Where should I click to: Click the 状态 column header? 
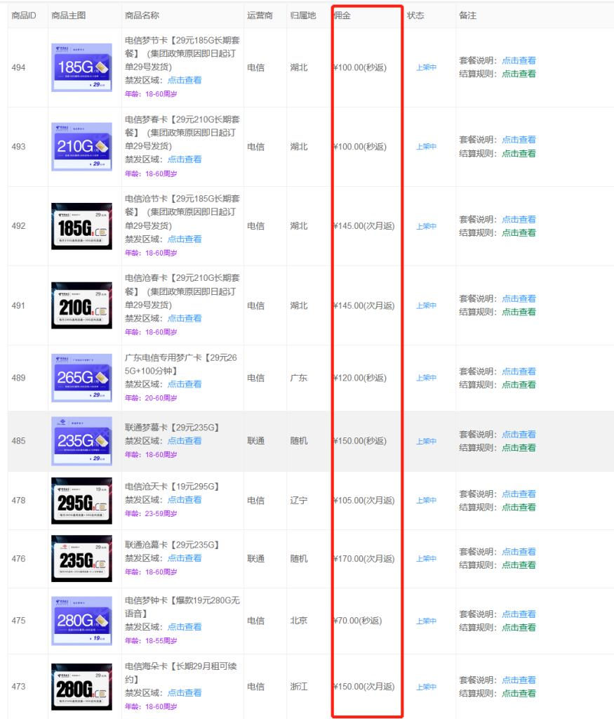[x=415, y=15]
